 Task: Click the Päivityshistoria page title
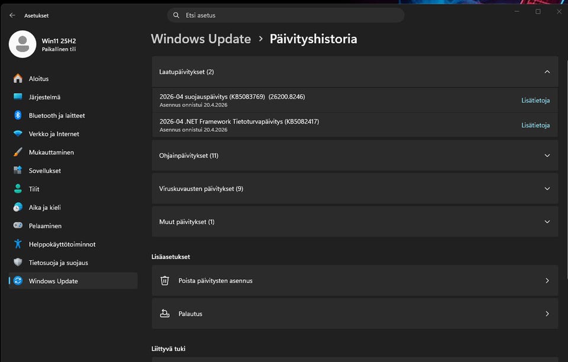point(314,38)
